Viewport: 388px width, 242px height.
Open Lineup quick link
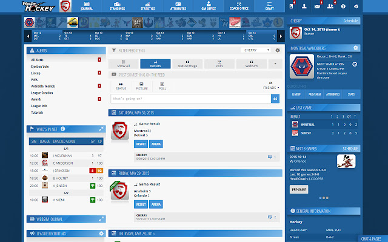[296, 94]
